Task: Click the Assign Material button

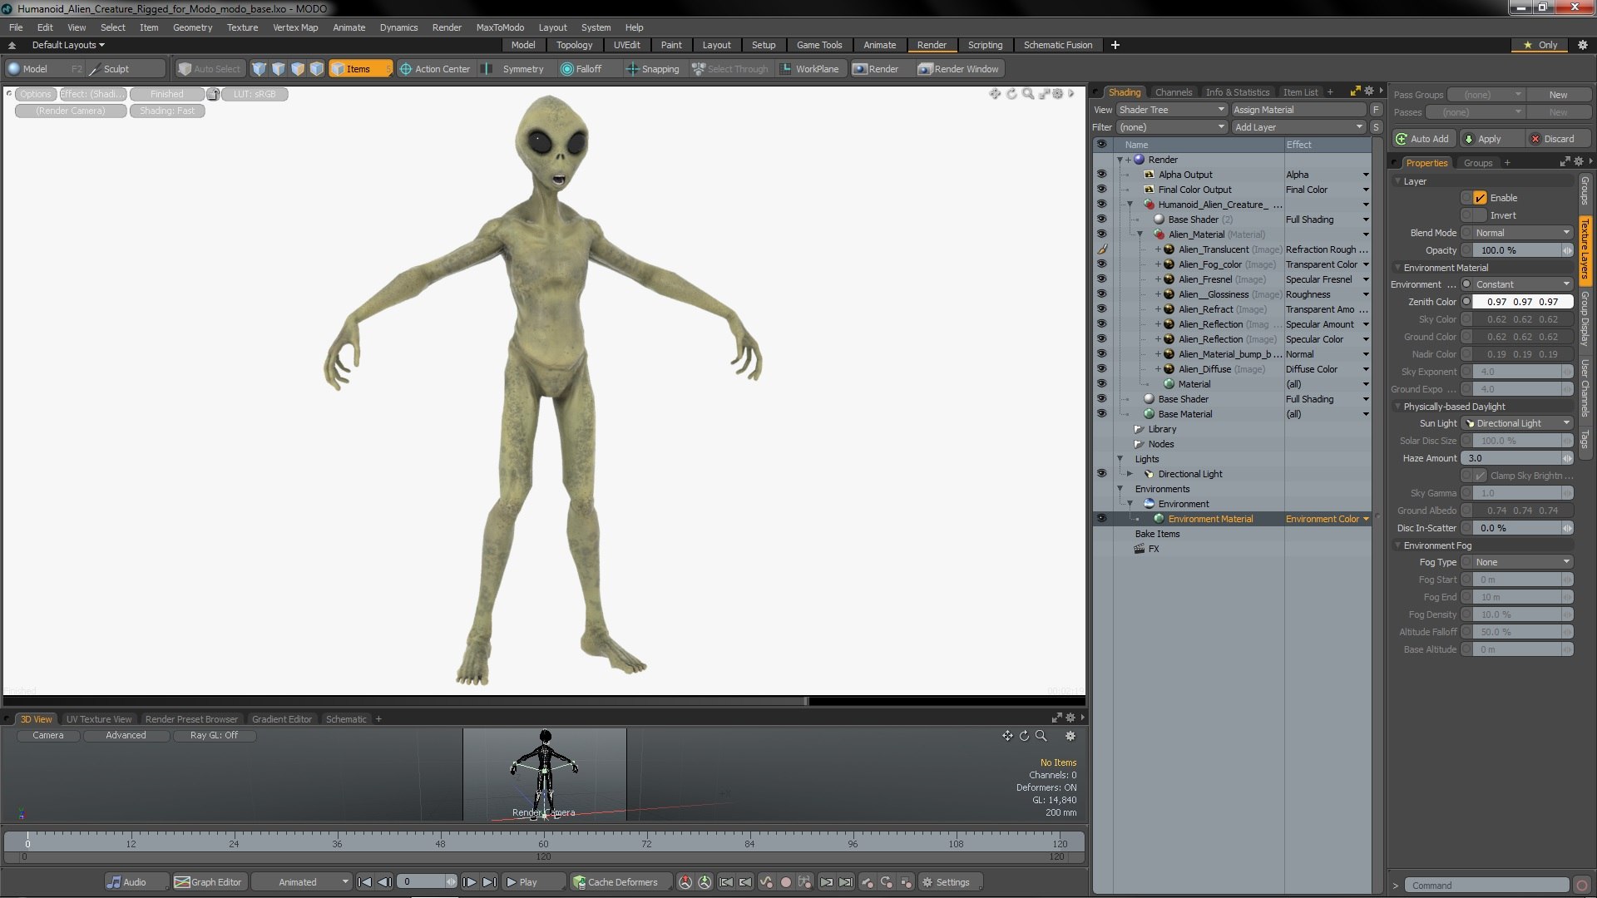Action: [x=1298, y=110]
